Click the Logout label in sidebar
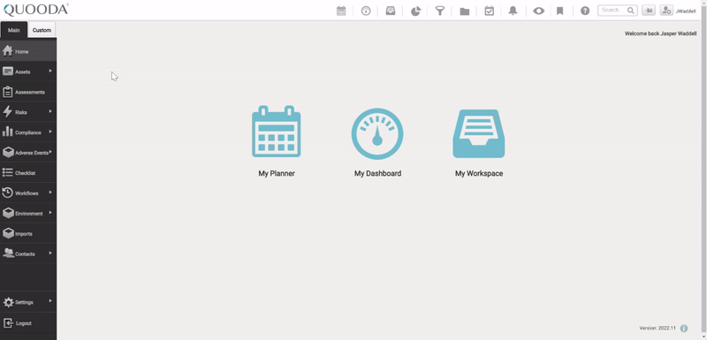The height and width of the screenshot is (340, 707). tap(24, 323)
